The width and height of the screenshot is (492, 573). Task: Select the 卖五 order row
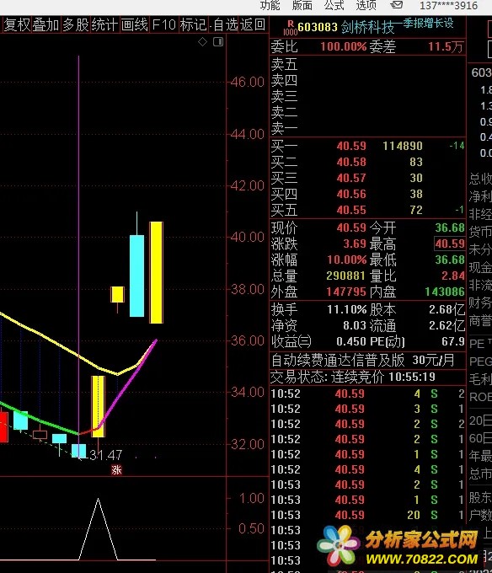(367, 64)
